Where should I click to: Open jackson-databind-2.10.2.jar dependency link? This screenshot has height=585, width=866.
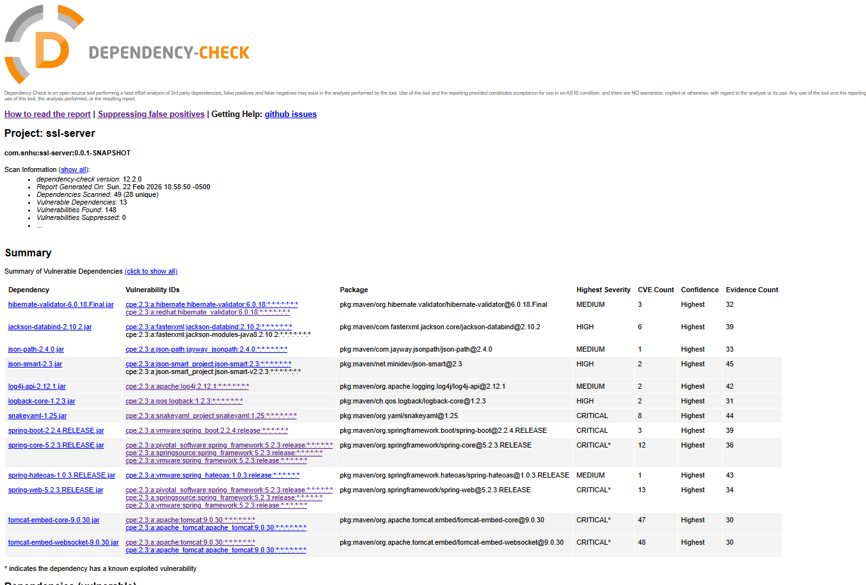pyautogui.click(x=50, y=327)
